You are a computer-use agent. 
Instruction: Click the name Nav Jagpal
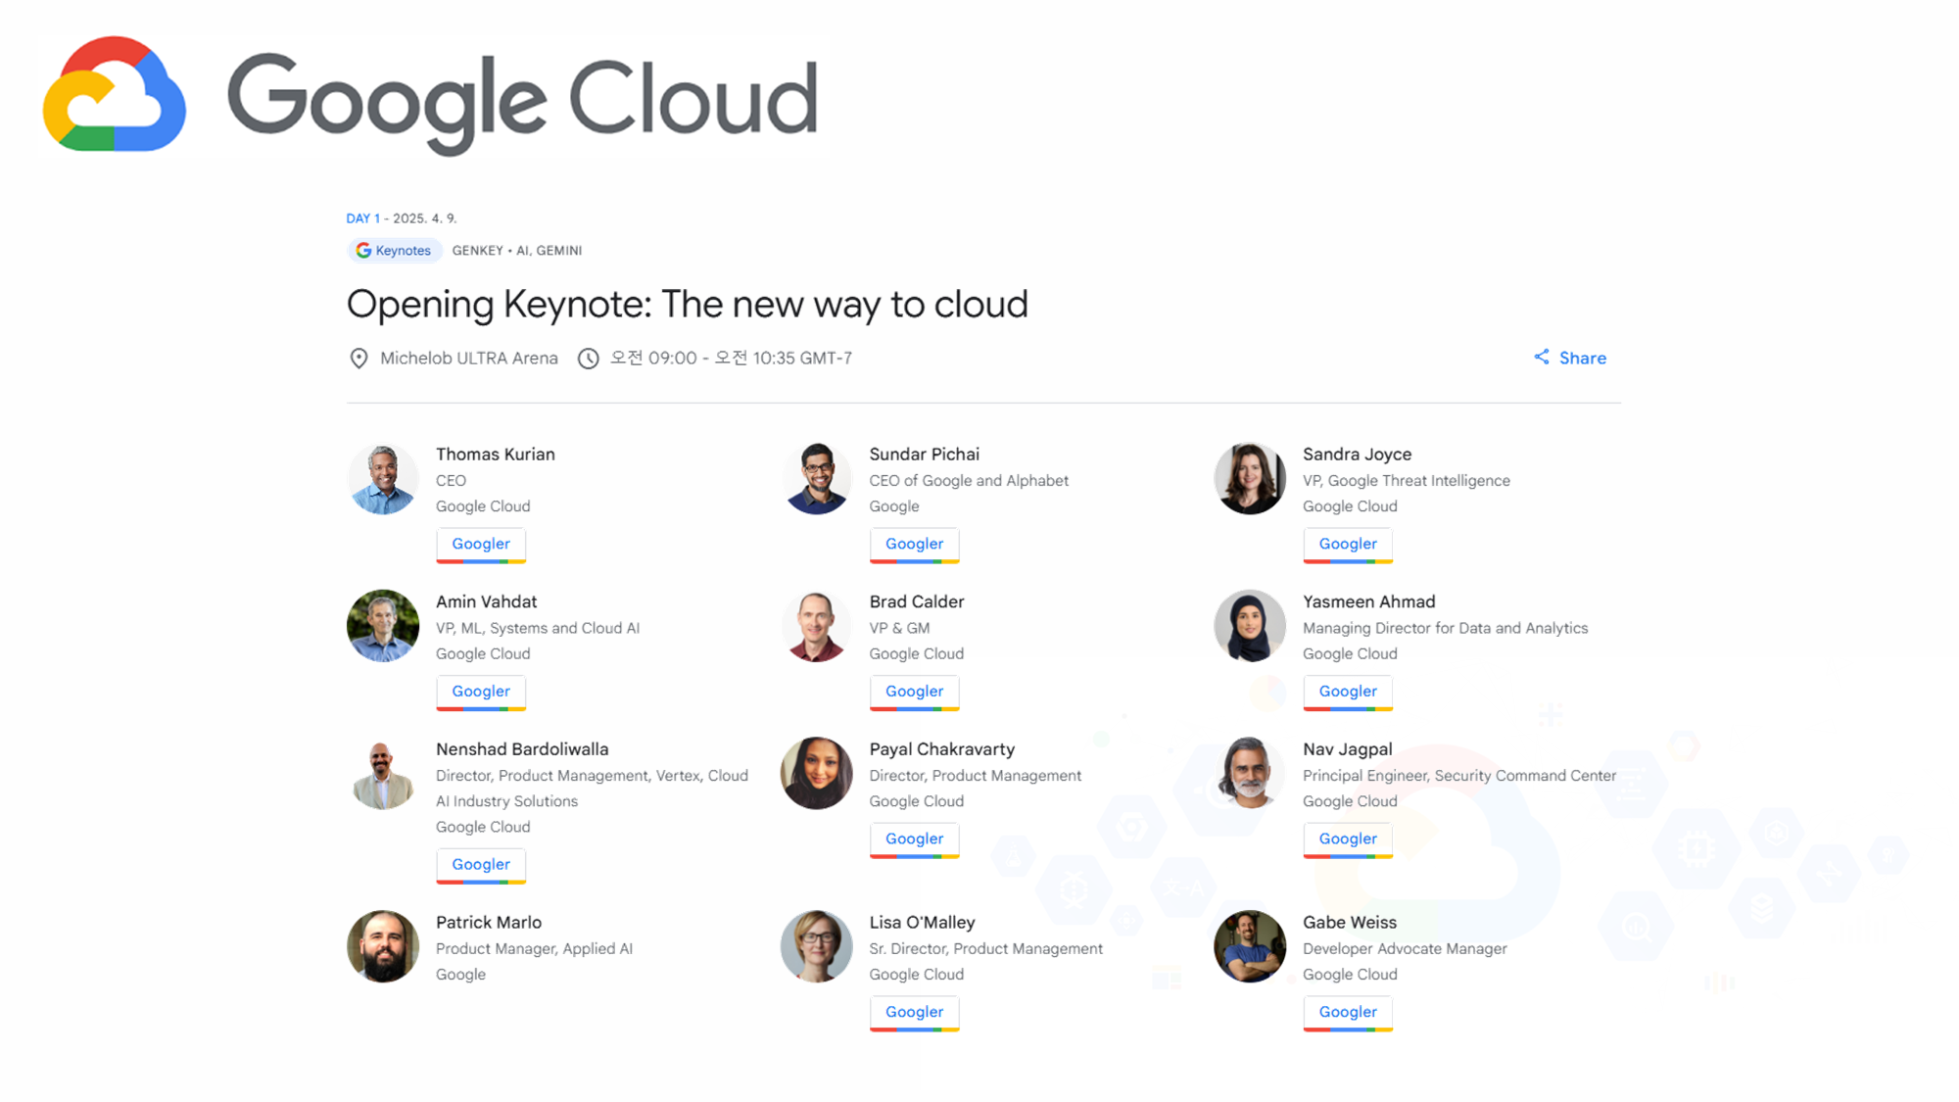point(1348,749)
